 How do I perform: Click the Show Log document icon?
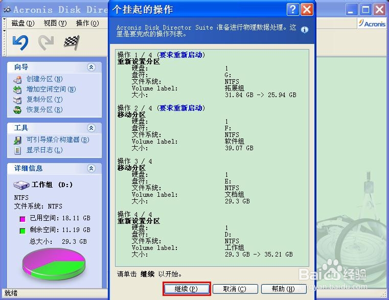[x=17, y=150]
